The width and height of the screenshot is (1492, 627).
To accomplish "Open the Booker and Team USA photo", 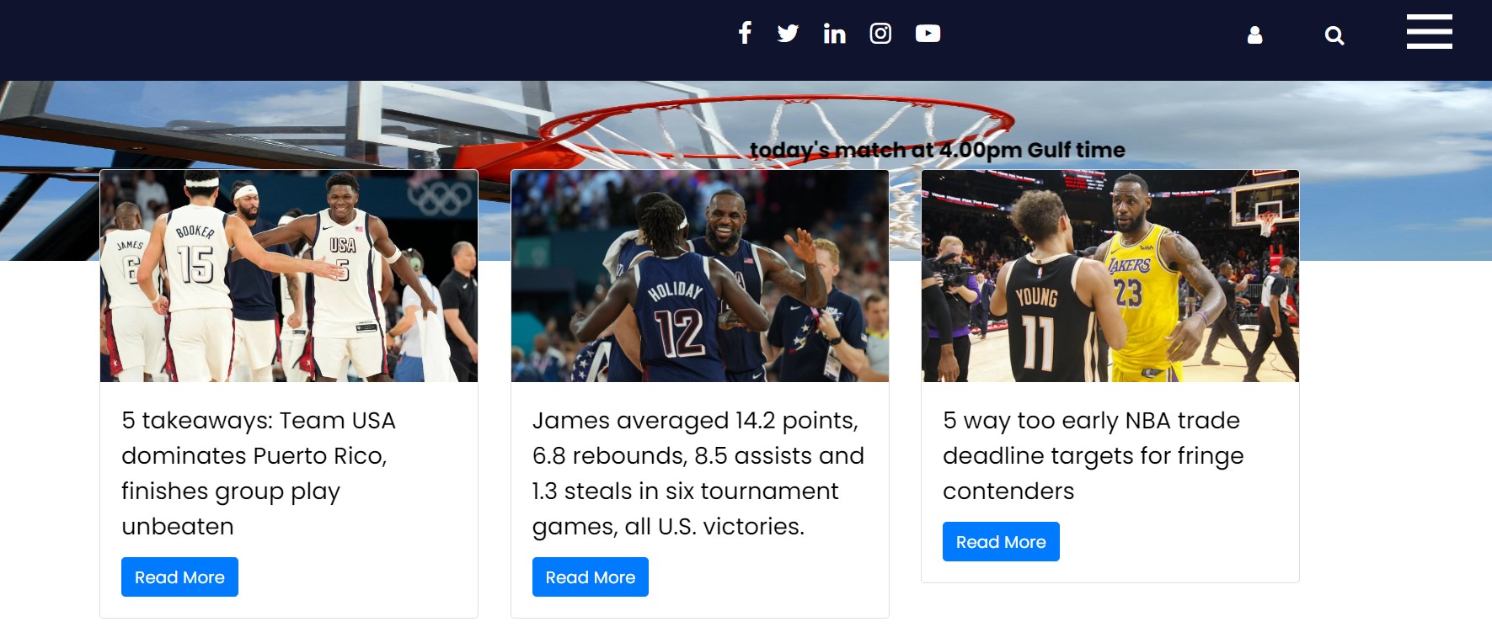I will pyautogui.click(x=289, y=276).
